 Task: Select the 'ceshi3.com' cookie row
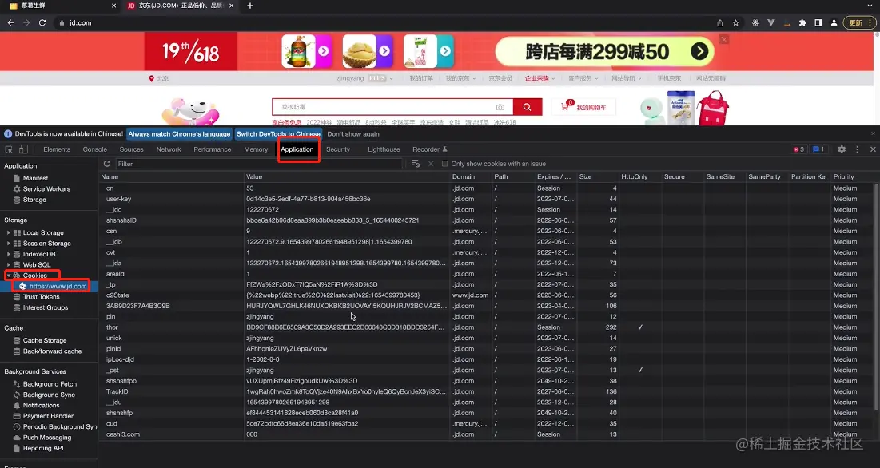point(486,434)
